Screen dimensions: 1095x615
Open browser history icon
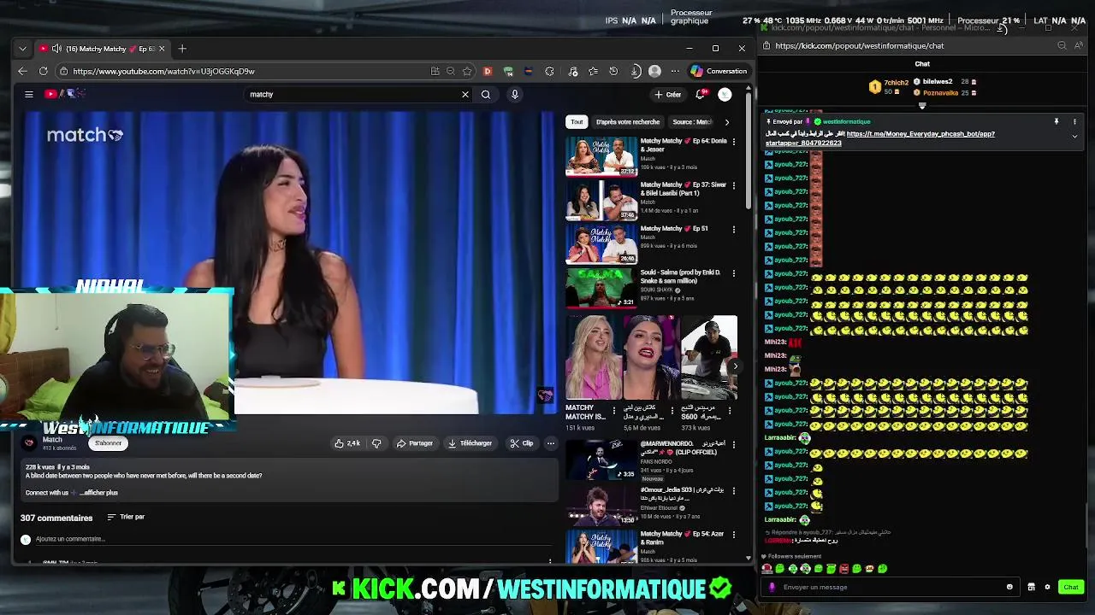point(613,71)
